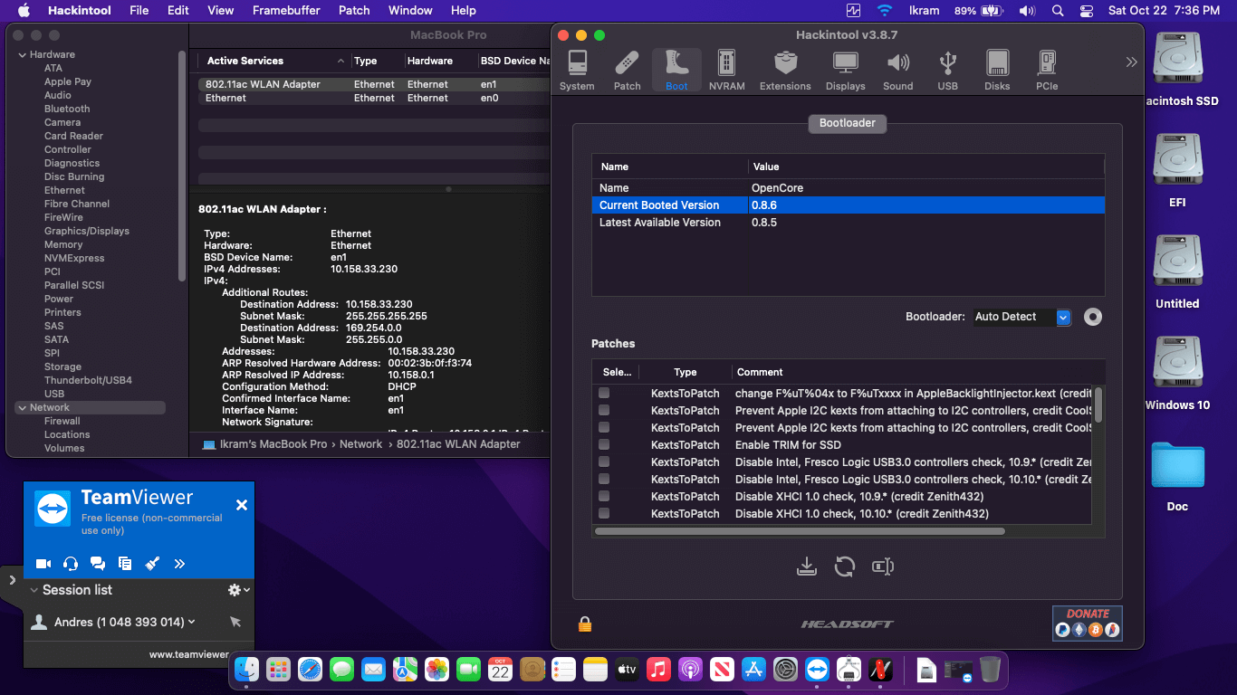Select the Ethernet active service row

pyautogui.click(x=226, y=98)
